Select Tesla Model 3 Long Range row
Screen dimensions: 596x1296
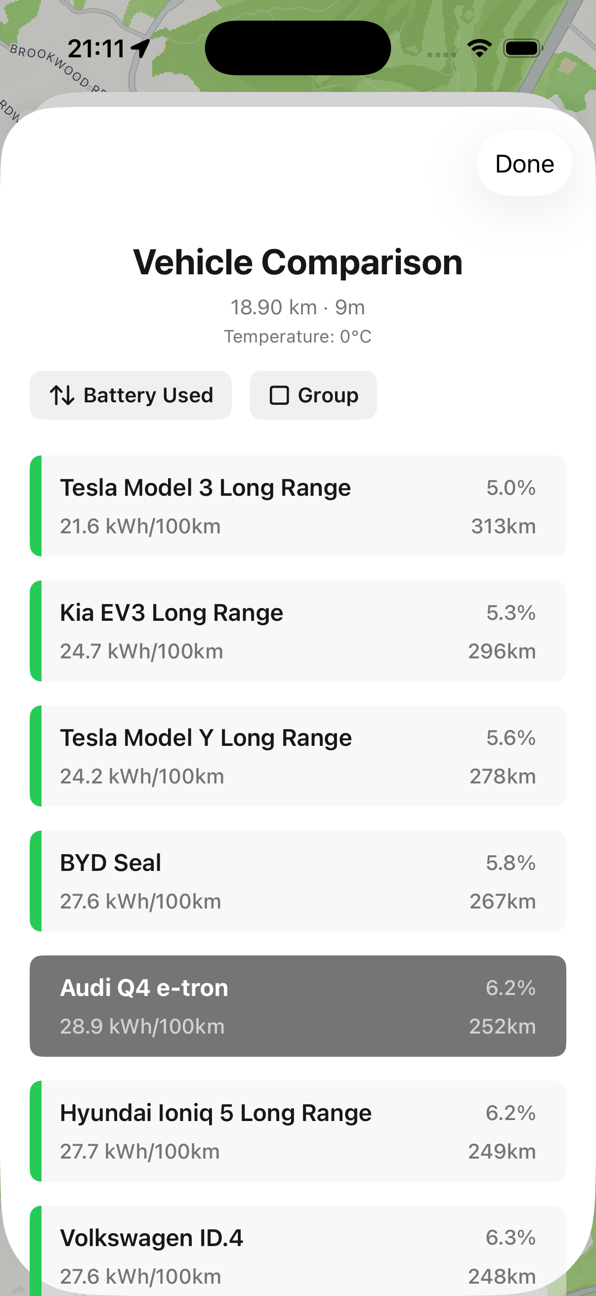click(298, 506)
